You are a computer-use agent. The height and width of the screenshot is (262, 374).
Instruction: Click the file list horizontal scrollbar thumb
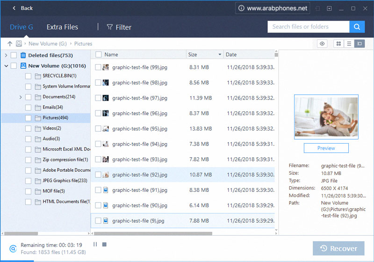[153, 233]
